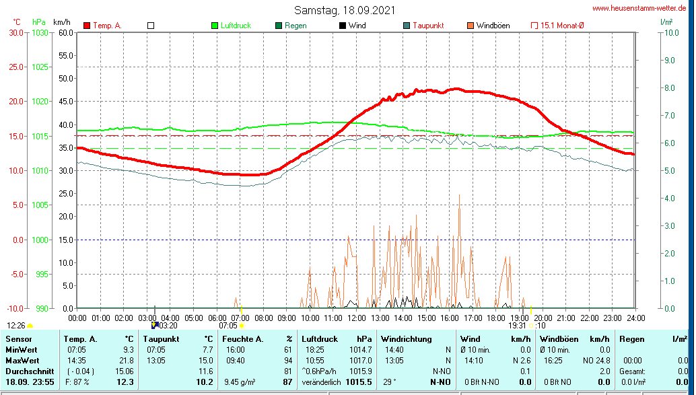Click the Windrichtung column header

point(406,339)
